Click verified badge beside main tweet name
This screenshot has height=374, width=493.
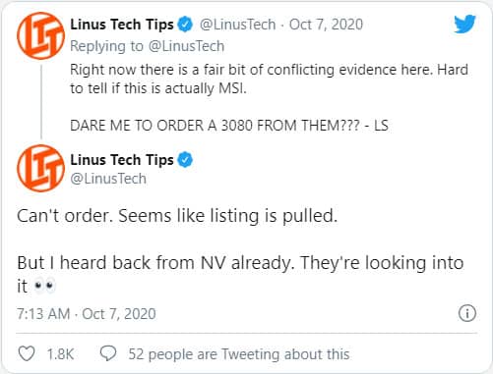pos(185,160)
